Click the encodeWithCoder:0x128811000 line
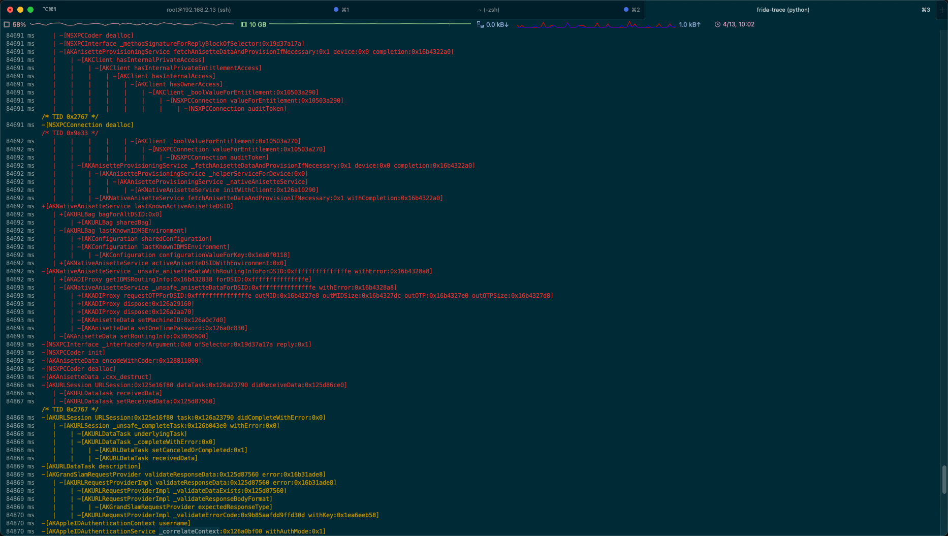 point(121,361)
